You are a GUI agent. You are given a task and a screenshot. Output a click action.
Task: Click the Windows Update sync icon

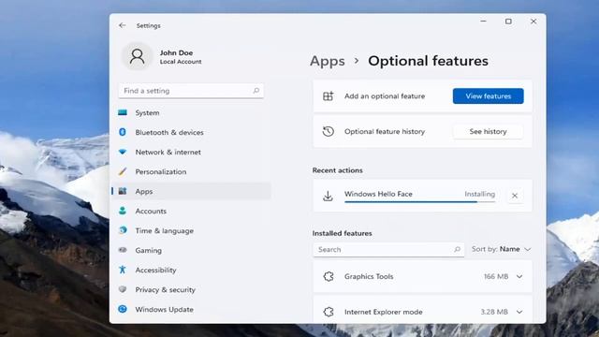click(x=123, y=309)
